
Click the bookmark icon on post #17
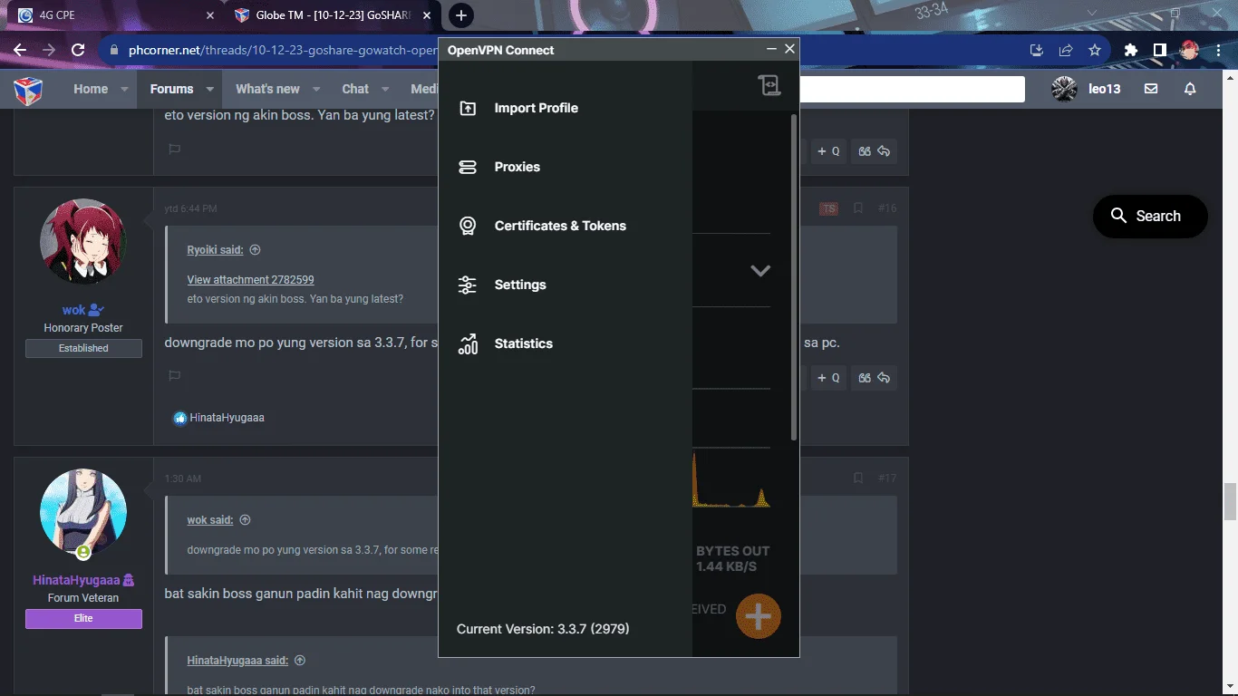857,478
